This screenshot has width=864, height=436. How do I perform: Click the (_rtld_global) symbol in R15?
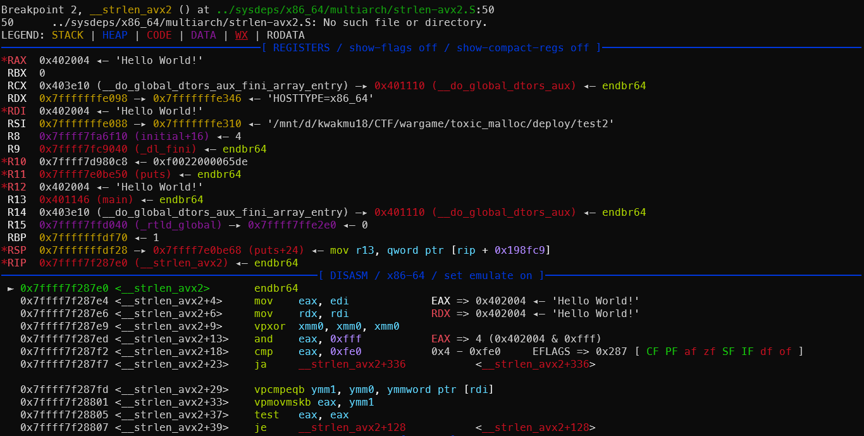(178, 225)
